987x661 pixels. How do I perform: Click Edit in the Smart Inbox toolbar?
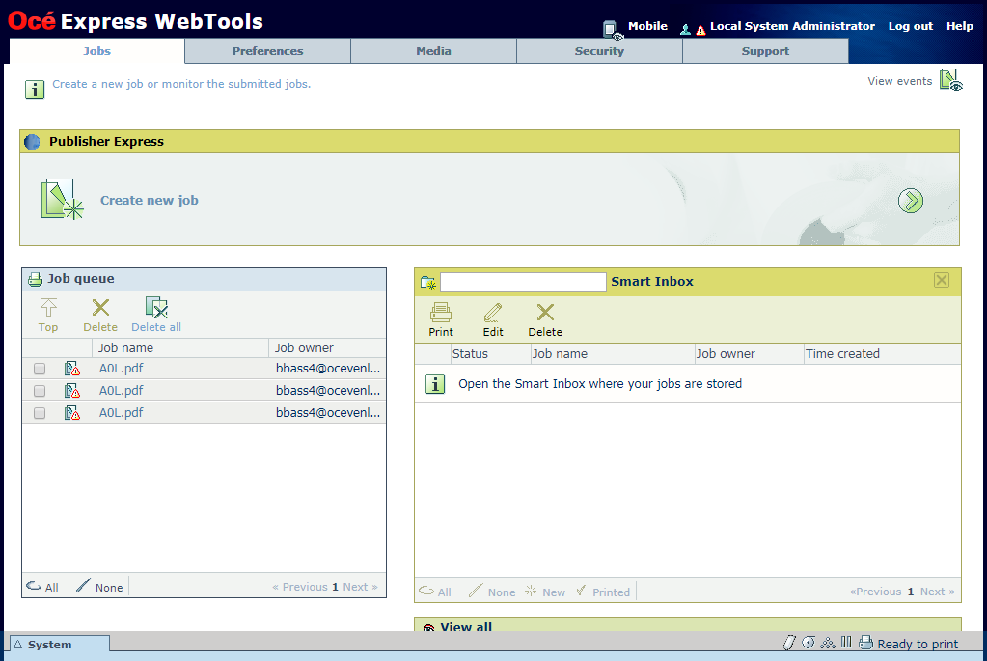click(493, 319)
